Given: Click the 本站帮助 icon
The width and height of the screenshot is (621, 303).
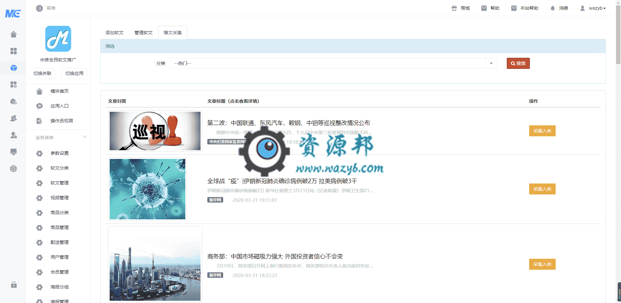Looking at the screenshot, I should [x=514, y=8].
